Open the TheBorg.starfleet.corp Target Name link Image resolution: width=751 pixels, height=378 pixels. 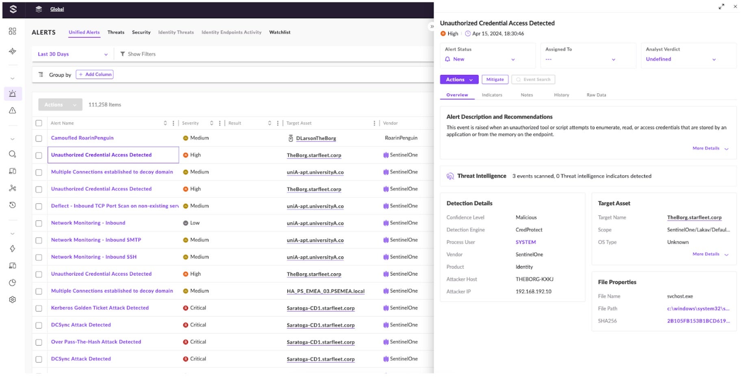pos(694,218)
